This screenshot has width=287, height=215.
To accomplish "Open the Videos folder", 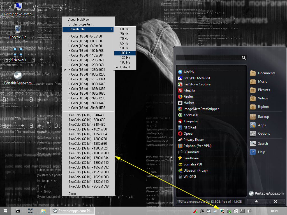I will click(x=259, y=98).
